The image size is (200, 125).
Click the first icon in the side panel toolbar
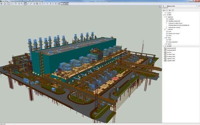pos(164,10)
